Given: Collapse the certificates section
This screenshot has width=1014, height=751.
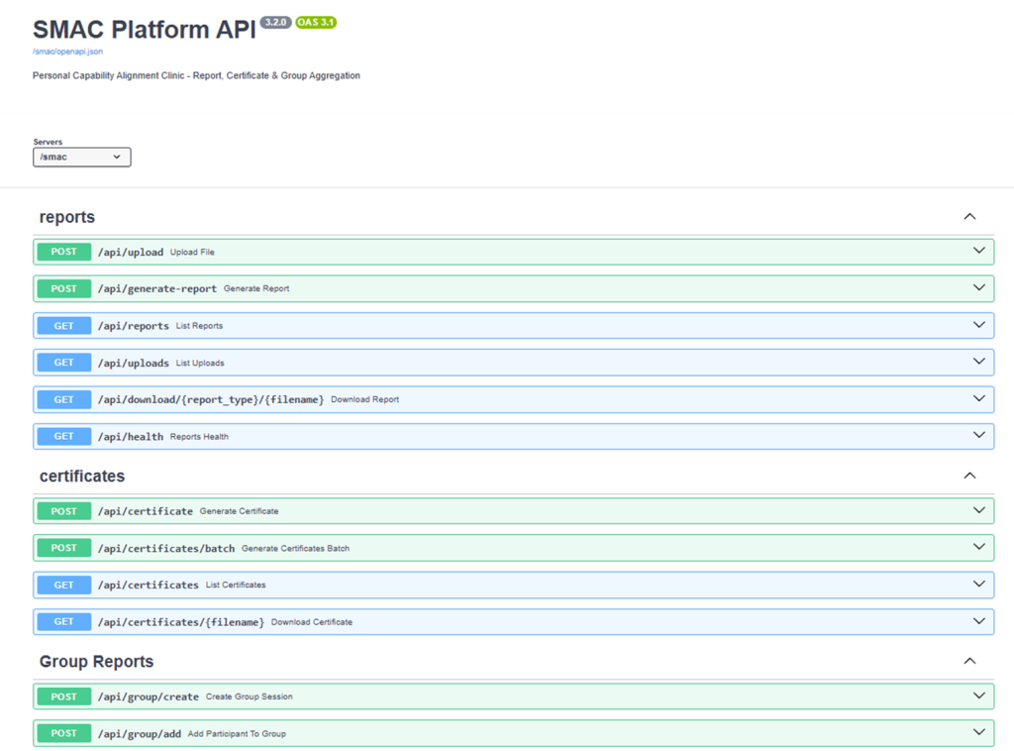Looking at the screenshot, I should click(969, 476).
